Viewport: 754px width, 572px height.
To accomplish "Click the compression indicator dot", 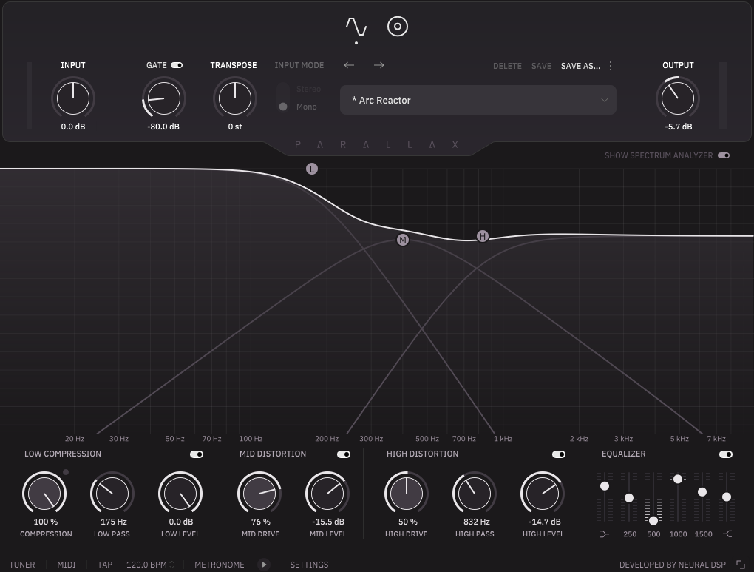I will [x=66, y=472].
